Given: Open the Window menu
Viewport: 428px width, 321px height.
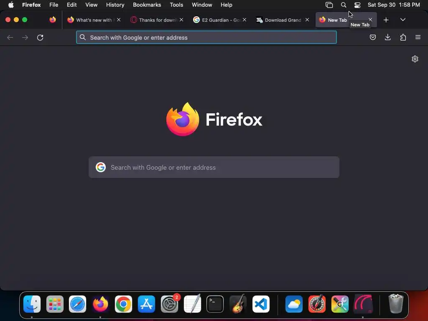Looking at the screenshot, I should coord(202,5).
